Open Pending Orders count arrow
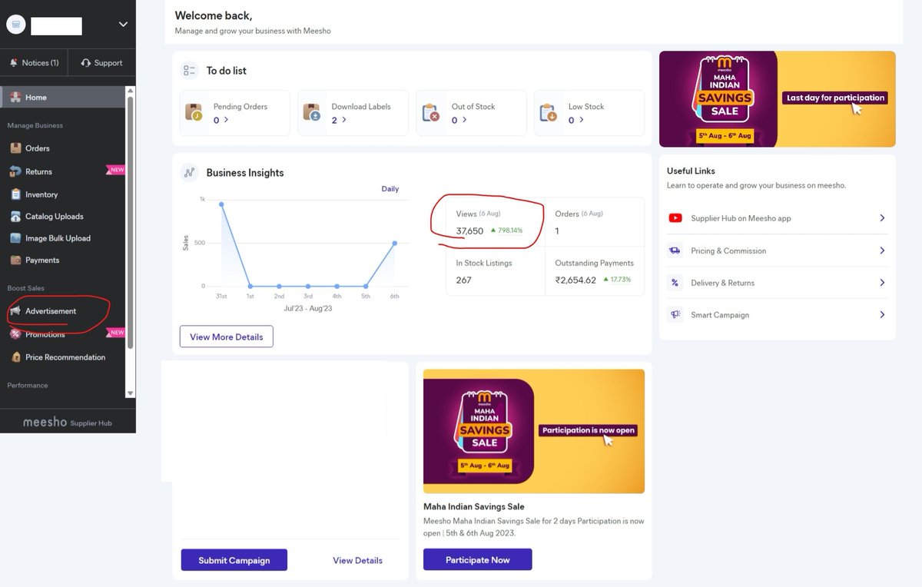Viewport: 922px width, 587px height. pyautogui.click(x=226, y=120)
